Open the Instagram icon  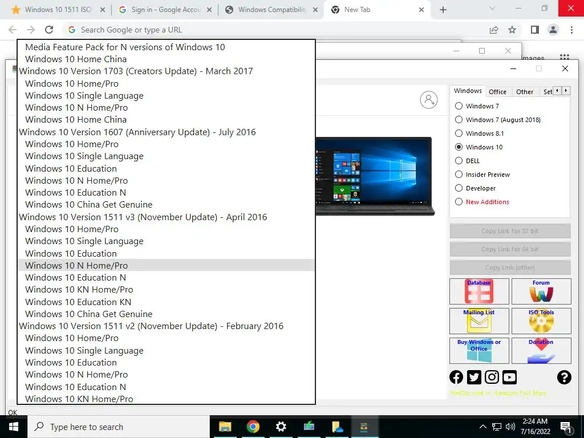[492, 378]
